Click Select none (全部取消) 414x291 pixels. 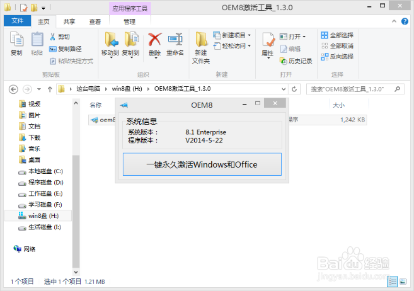[337, 46]
